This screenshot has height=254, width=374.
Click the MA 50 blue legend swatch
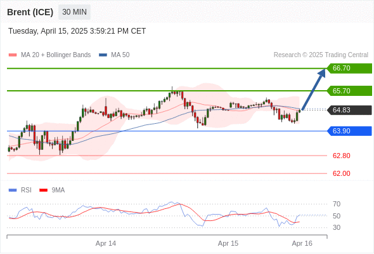[x=103, y=55]
